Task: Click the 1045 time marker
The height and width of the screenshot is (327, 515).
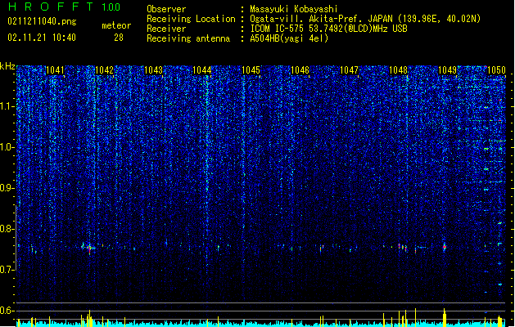Action: pyautogui.click(x=251, y=70)
